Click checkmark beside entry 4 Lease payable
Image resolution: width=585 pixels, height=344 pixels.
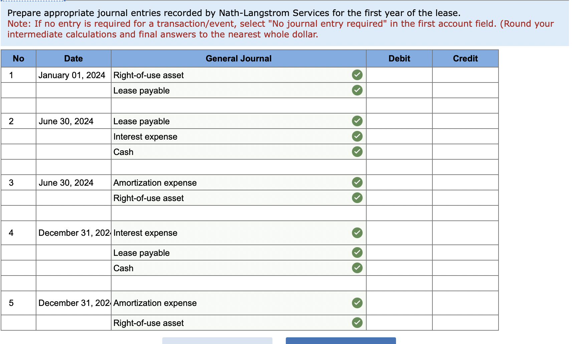point(357,252)
